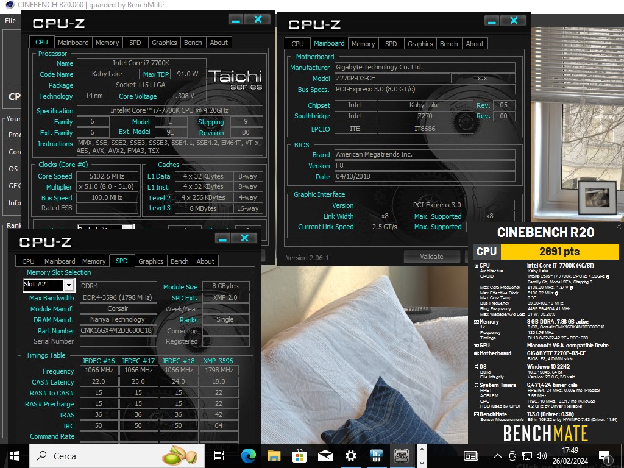Open the network tray icon
The height and width of the screenshot is (468, 624).
(527, 456)
